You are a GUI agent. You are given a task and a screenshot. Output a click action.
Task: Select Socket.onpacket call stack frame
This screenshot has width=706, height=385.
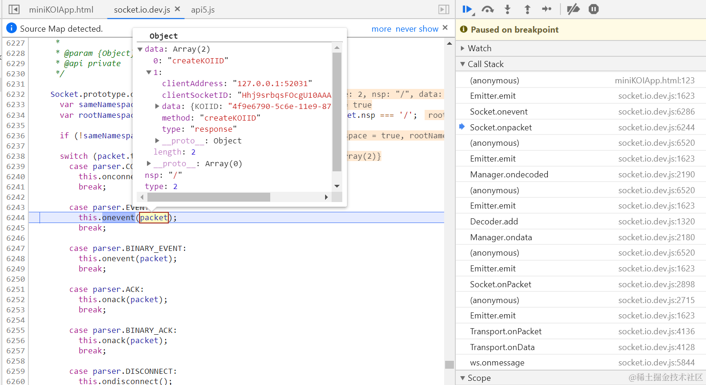581,128
